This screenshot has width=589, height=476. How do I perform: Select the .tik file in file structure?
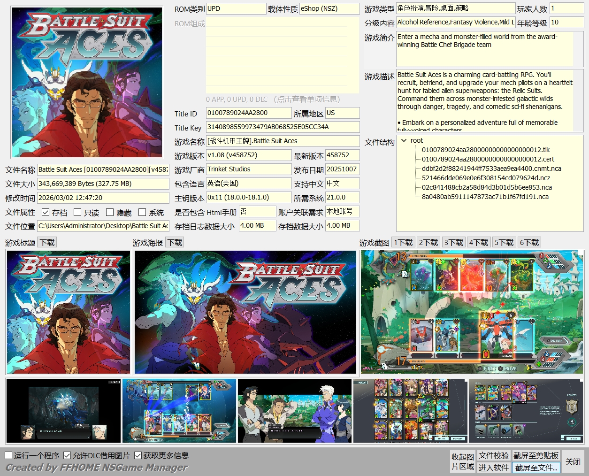(486, 150)
